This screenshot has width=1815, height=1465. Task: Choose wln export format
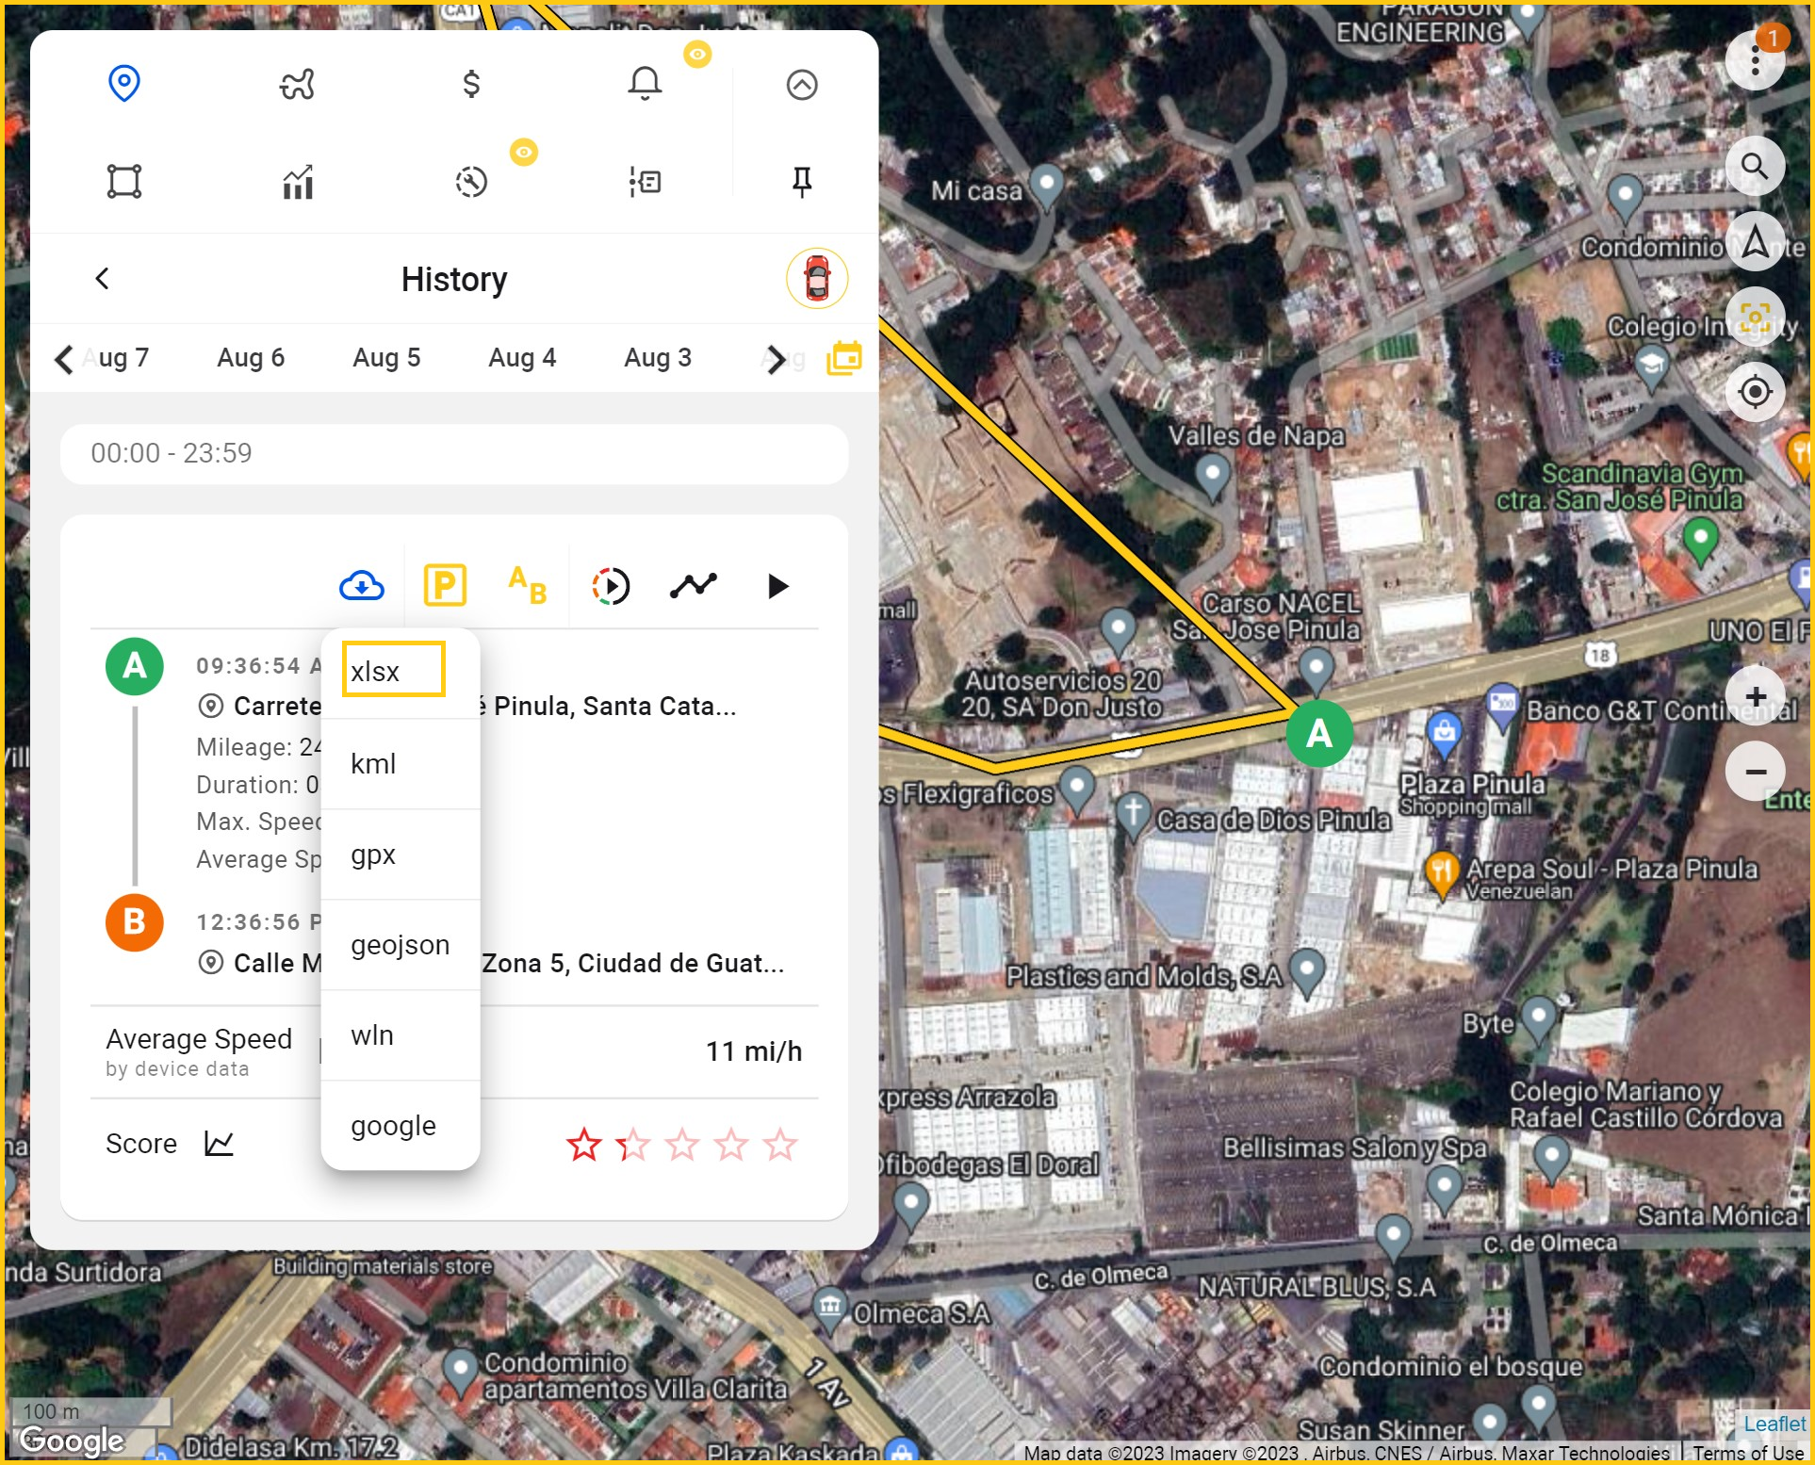401,1035
